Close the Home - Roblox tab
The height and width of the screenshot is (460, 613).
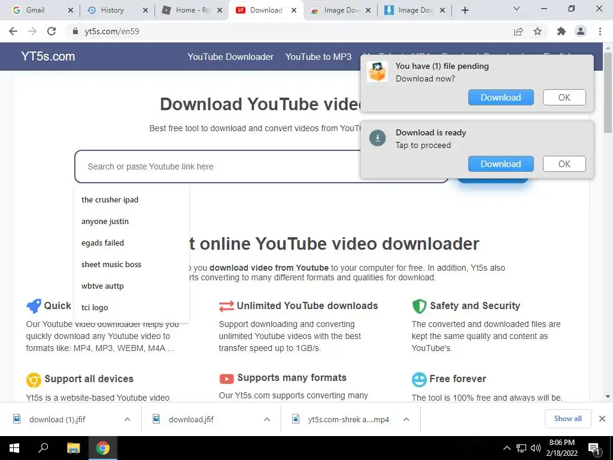[220, 10]
